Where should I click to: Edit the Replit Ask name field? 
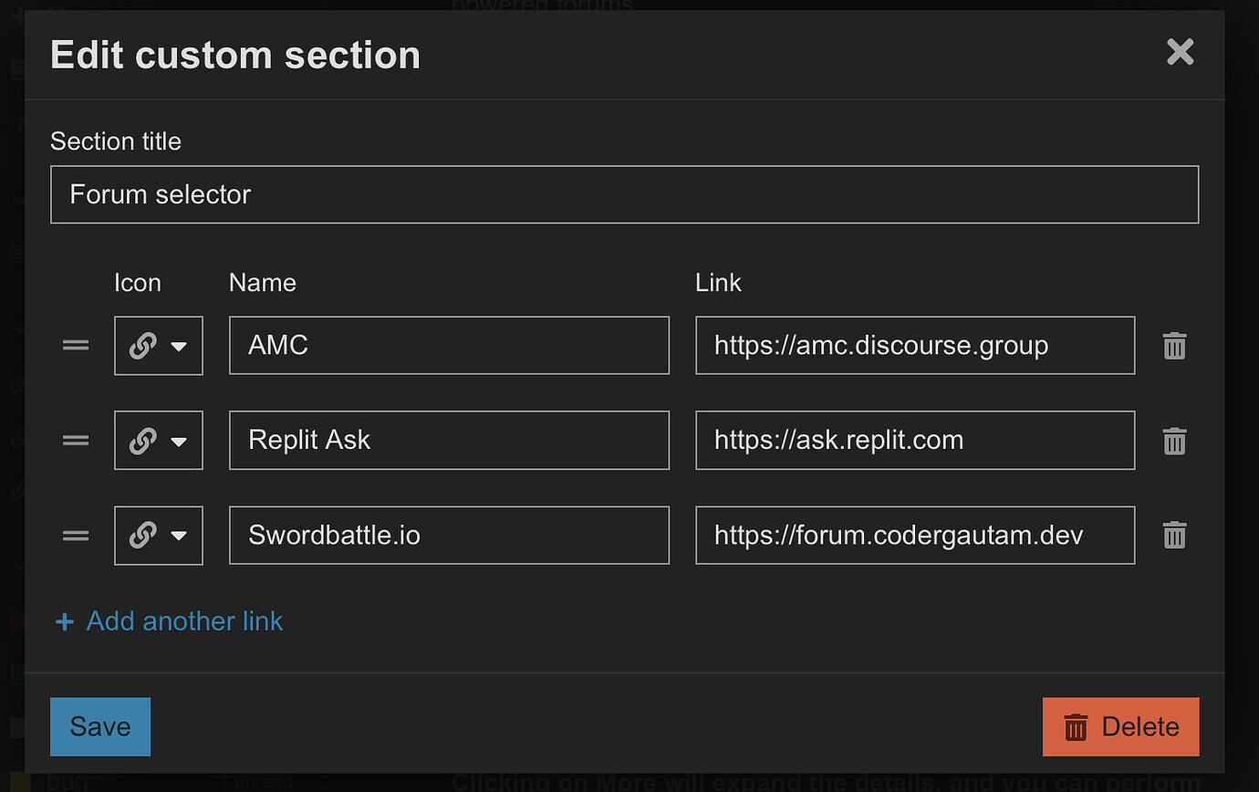point(450,441)
